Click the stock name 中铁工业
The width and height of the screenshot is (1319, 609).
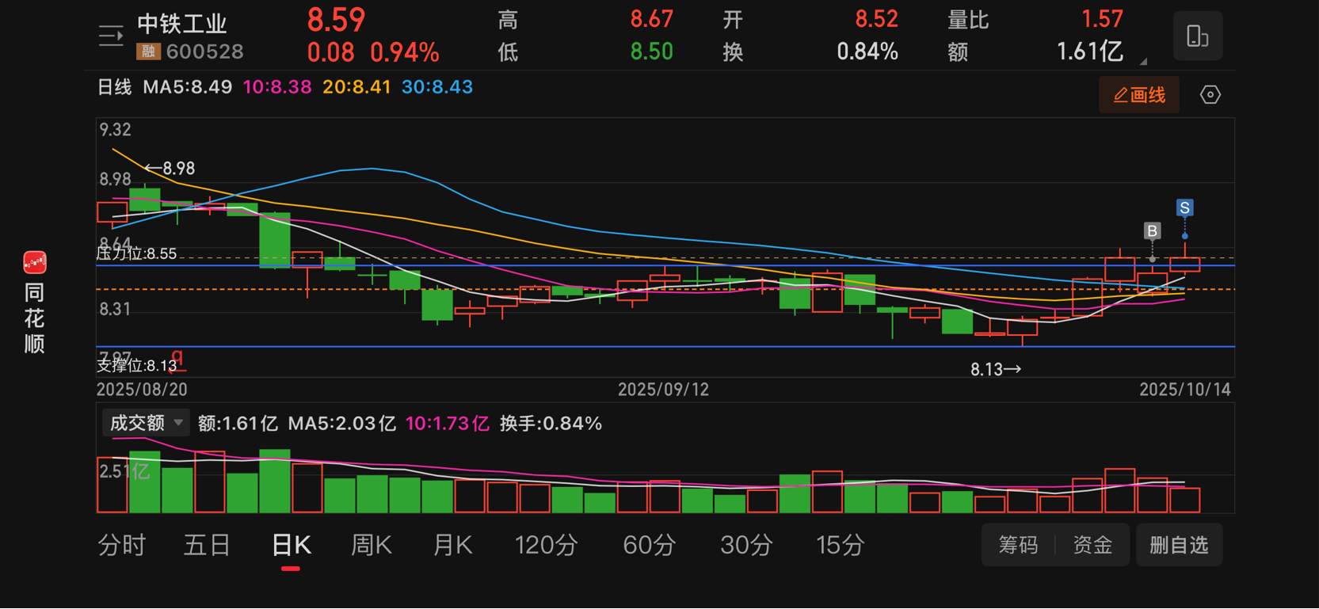click(182, 23)
